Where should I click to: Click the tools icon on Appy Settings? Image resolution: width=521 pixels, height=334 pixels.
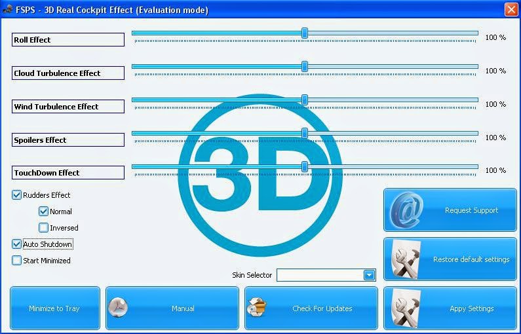click(406, 308)
